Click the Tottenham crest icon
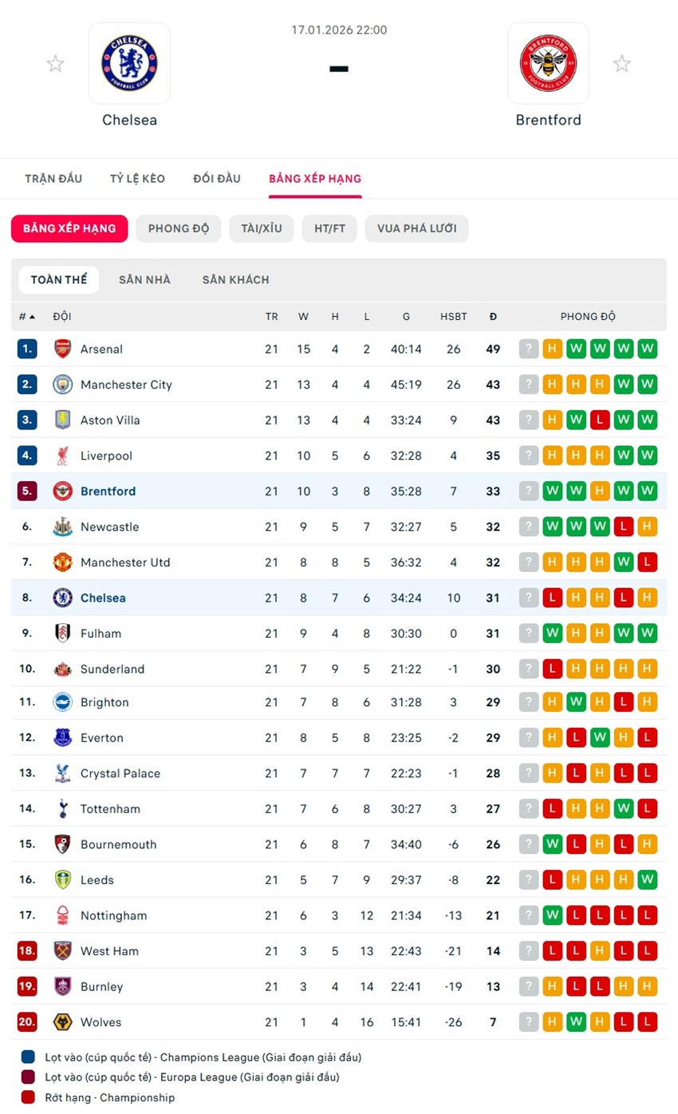Image resolution: width=678 pixels, height=1114 pixels. click(62, 809)
